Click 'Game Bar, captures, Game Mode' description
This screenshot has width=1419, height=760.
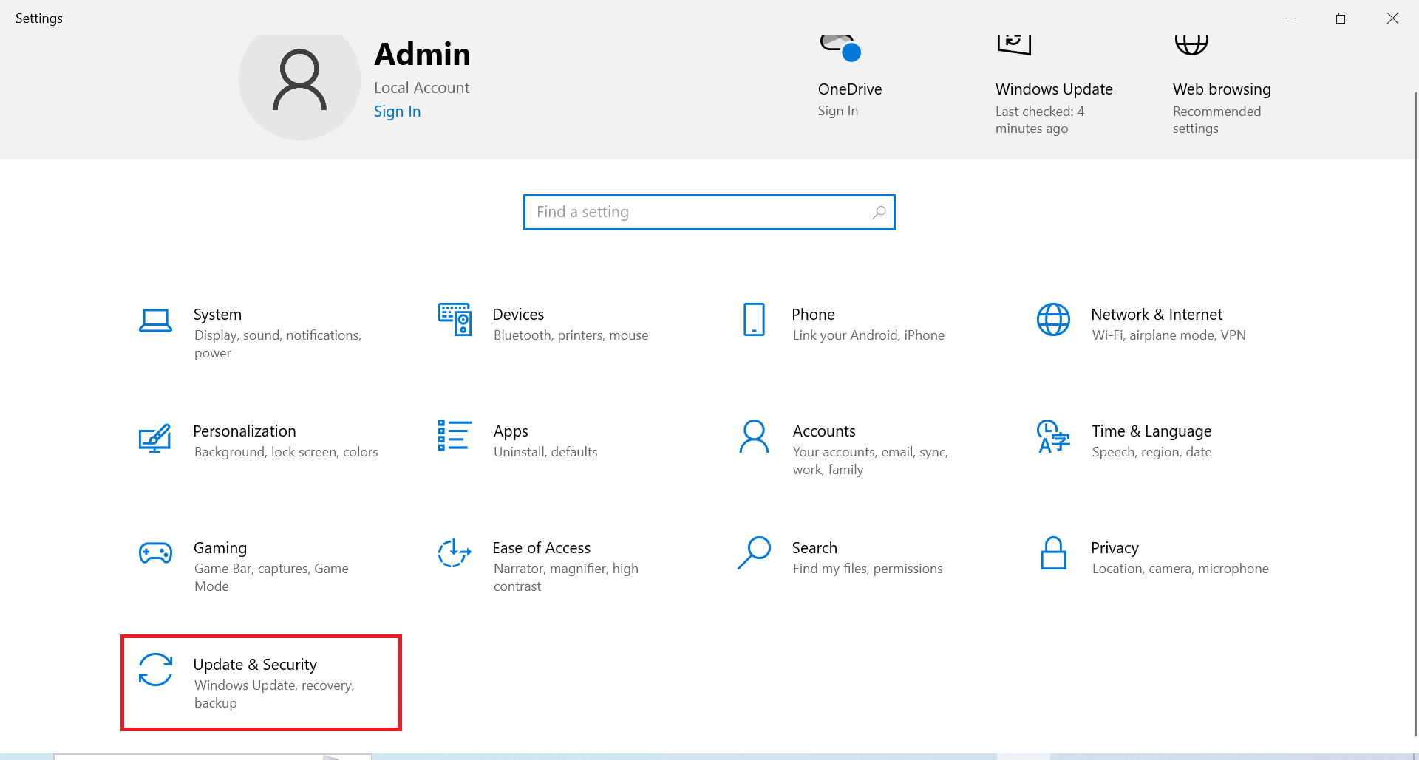click(x=270, y=578)
